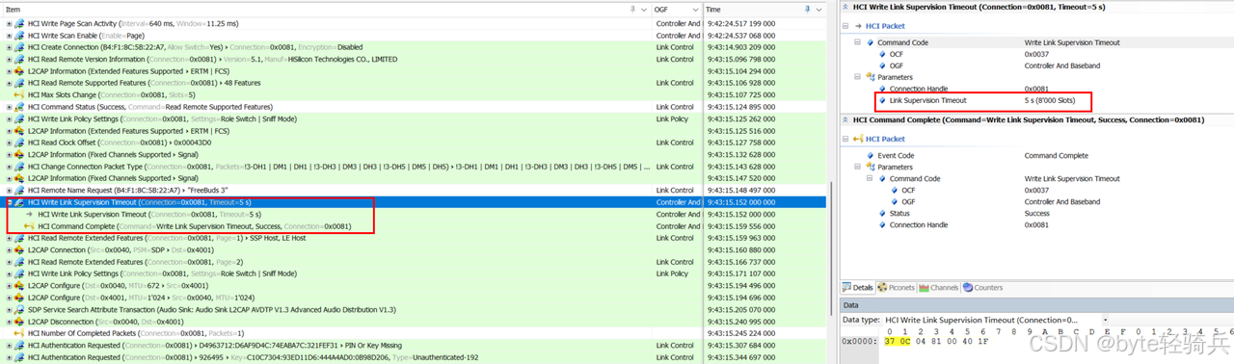Click the Link Supervision Timeout field icon
The image size is (1234, 364).
tap(883, 100)
